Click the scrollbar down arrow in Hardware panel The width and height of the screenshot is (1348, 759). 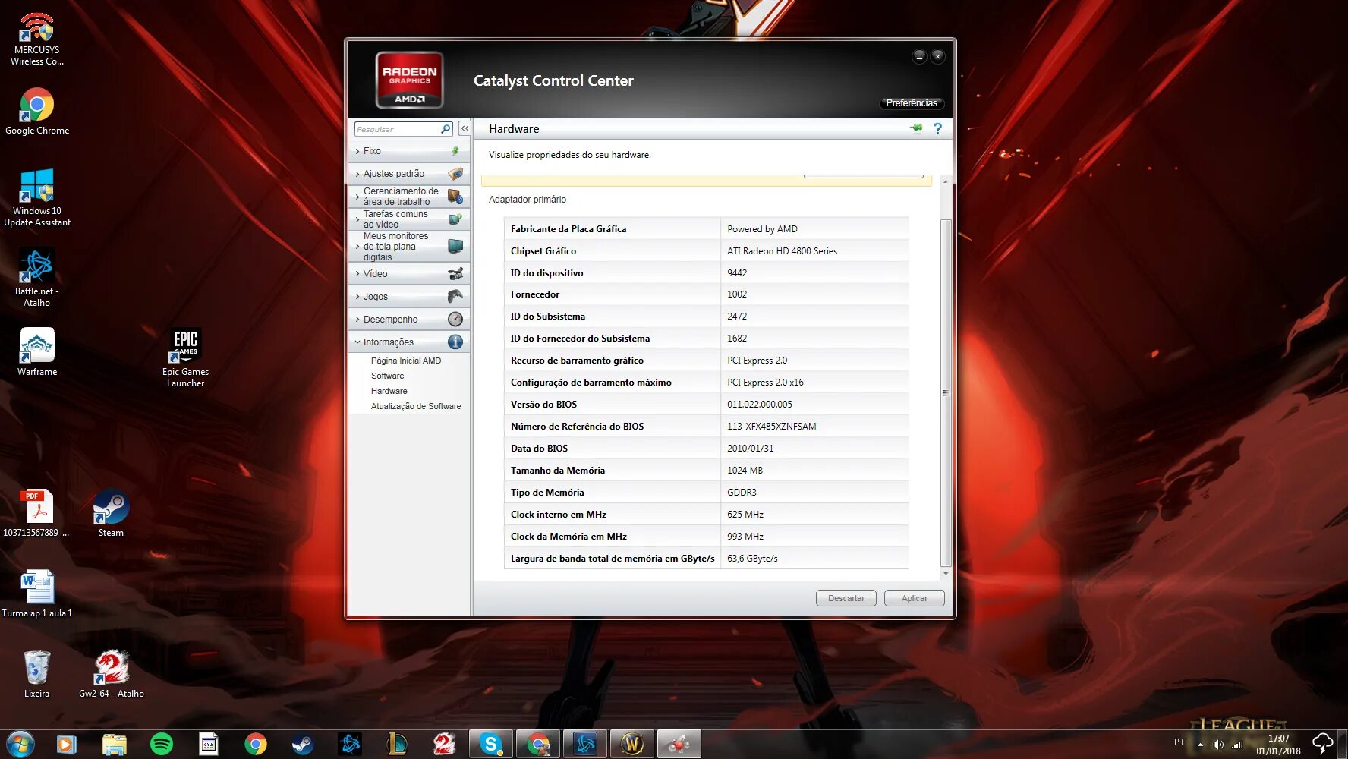coord(946,574)
